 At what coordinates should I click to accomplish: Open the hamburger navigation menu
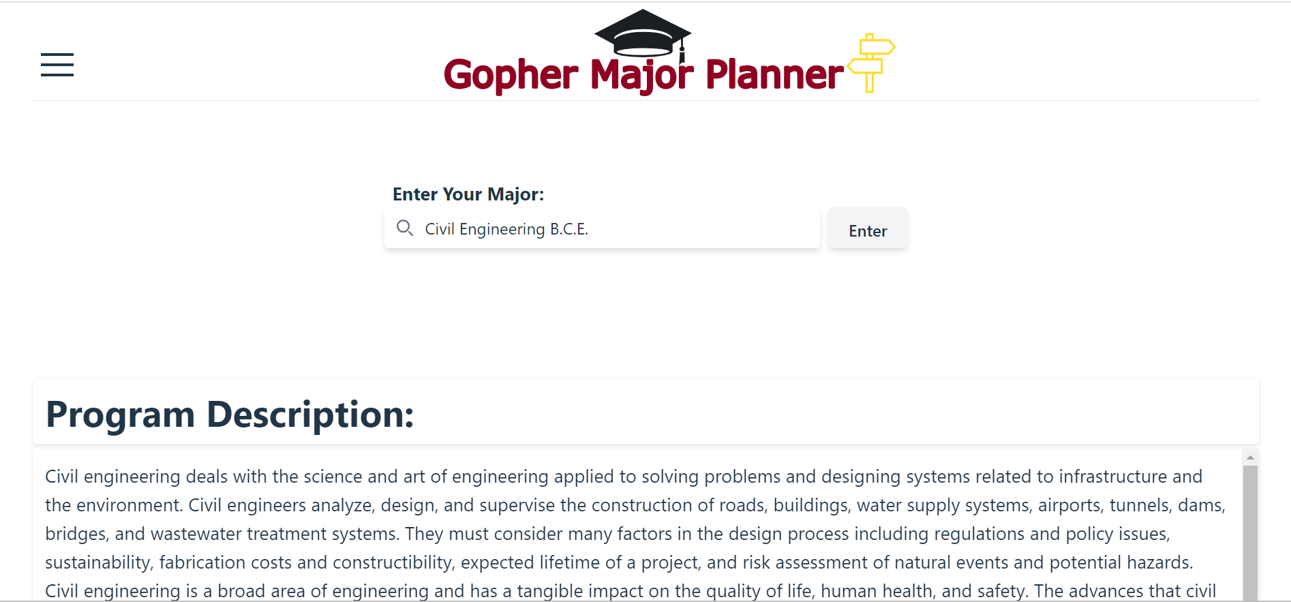click(57, 65)
